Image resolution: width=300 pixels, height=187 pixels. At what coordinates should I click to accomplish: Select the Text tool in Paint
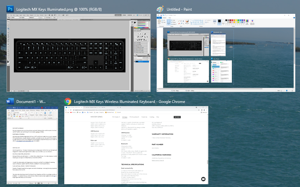[183, 21]
